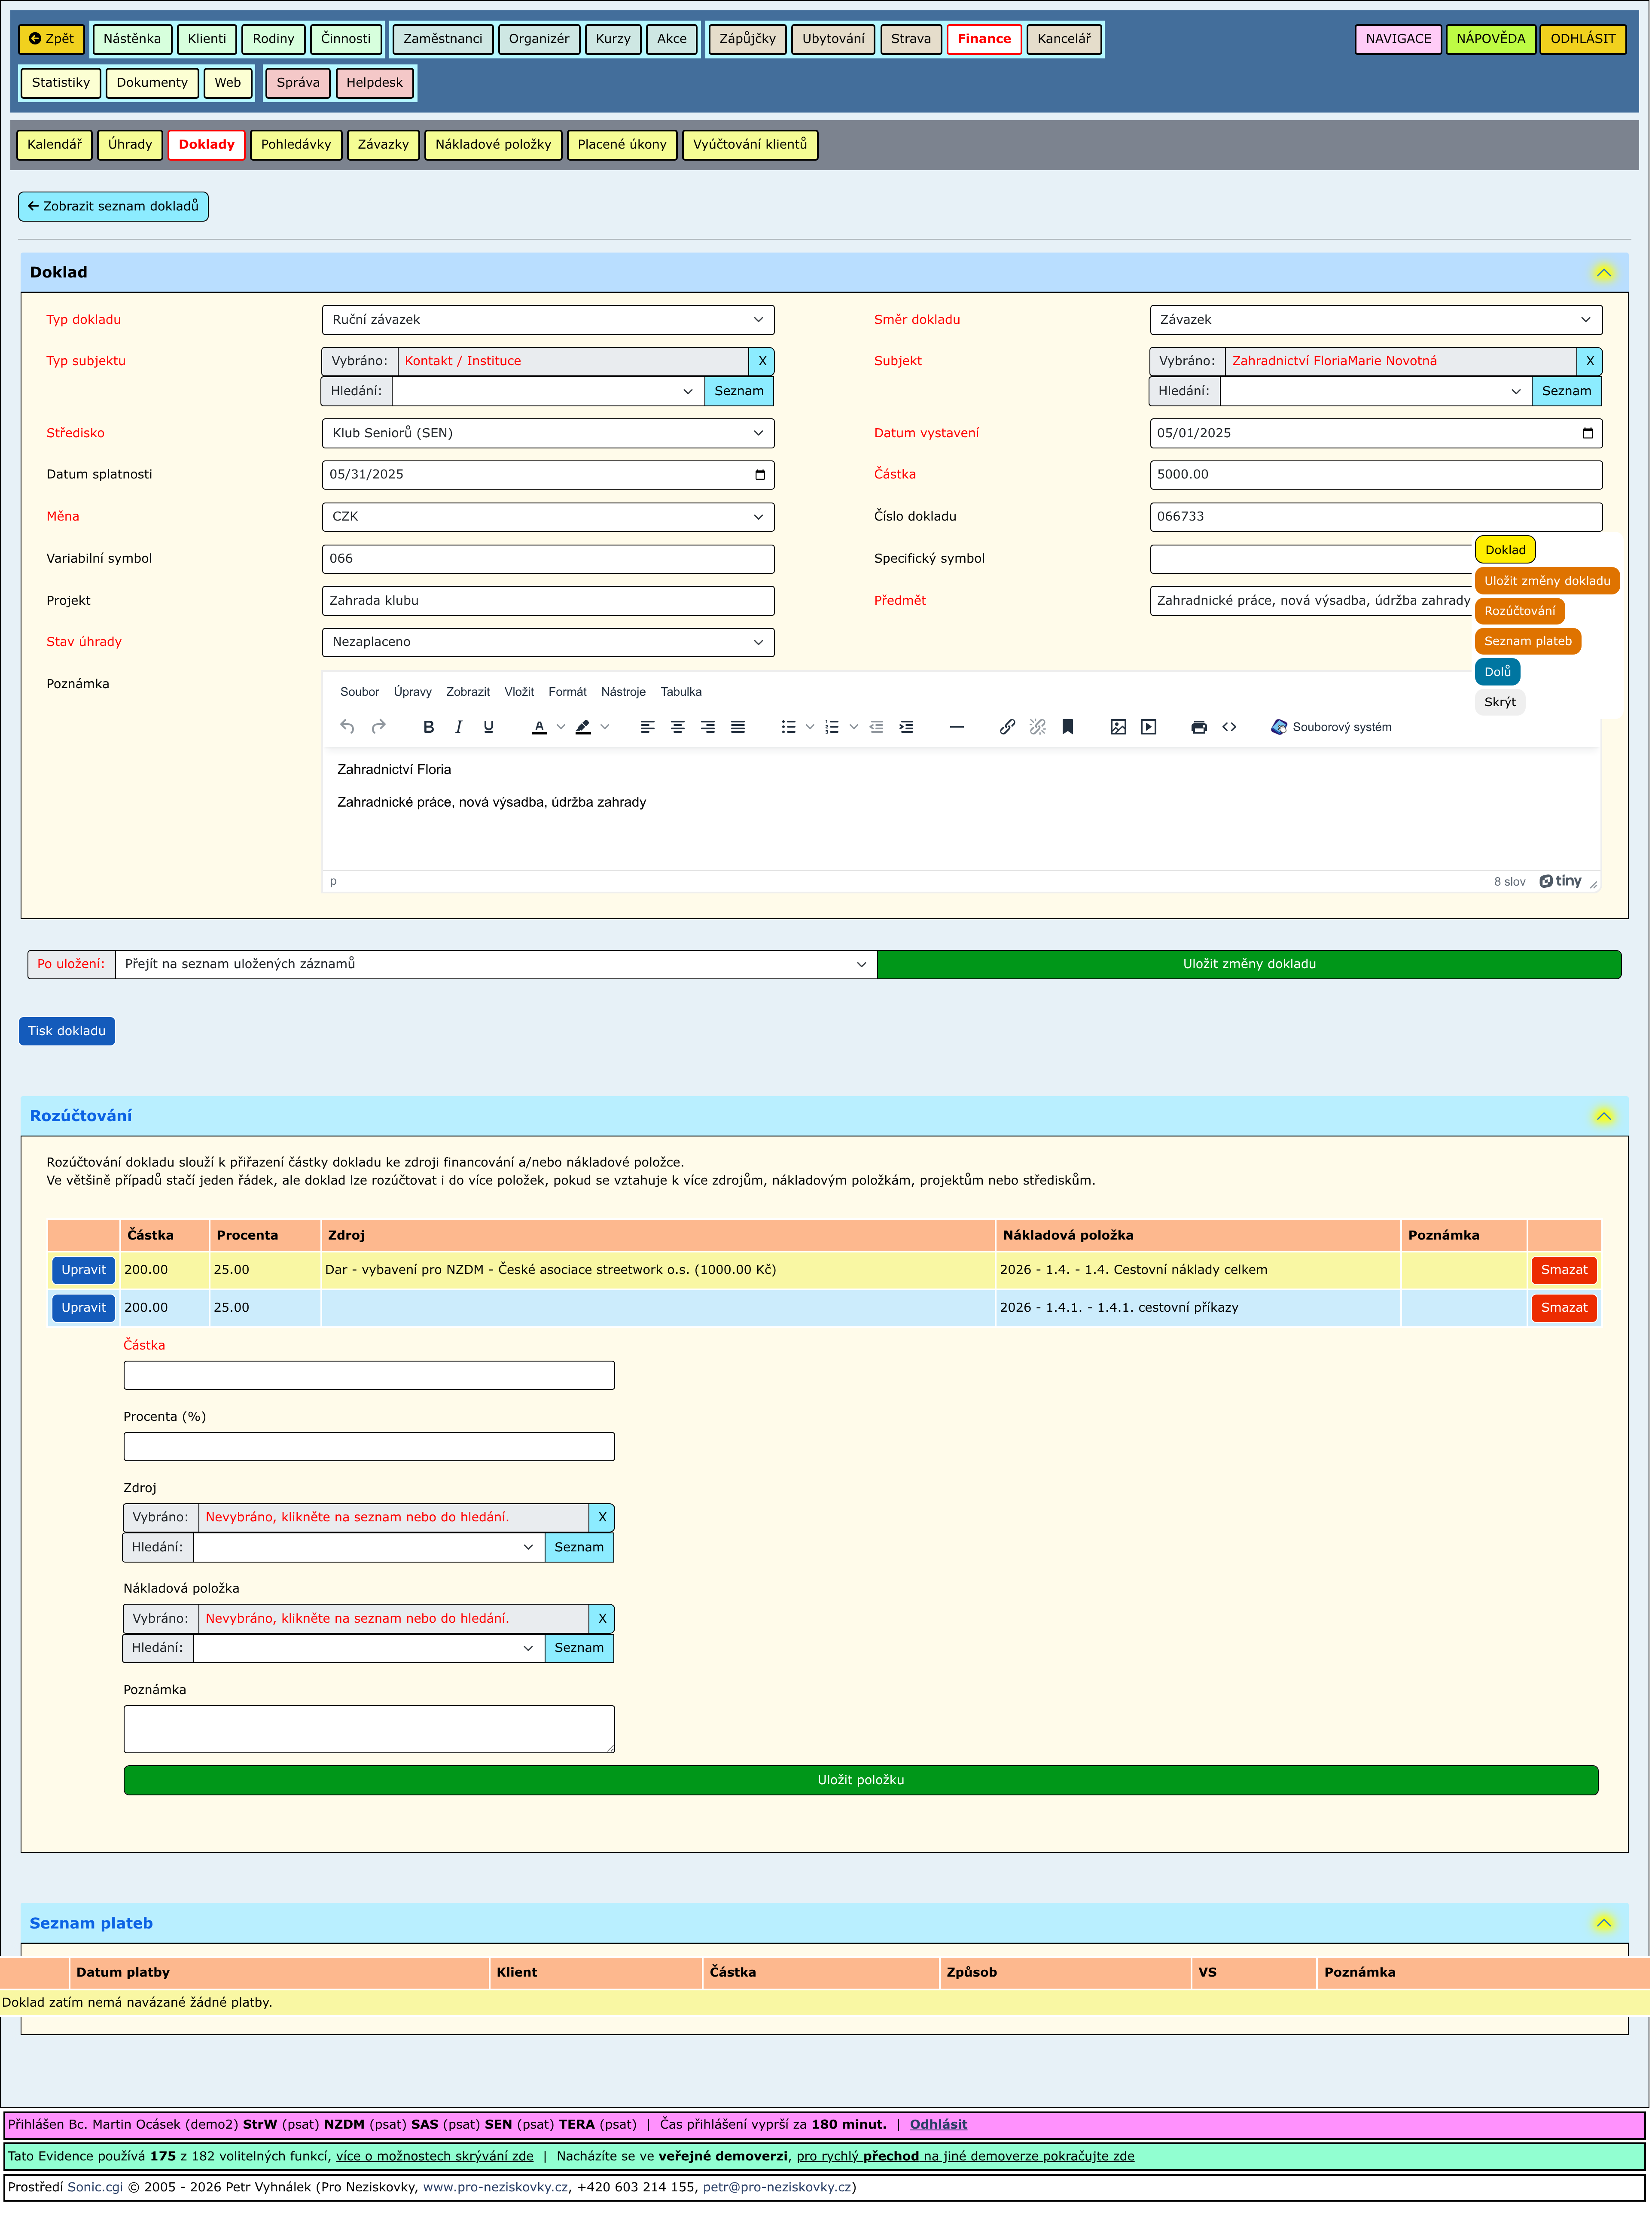1652x2224 pixels.
Task: Collapse the Doklad section
Action: (1603, 272)
